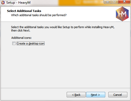131x101 pixels.
Task: Click the Setup - HeavyM title bar text
Action: [18, 3]
